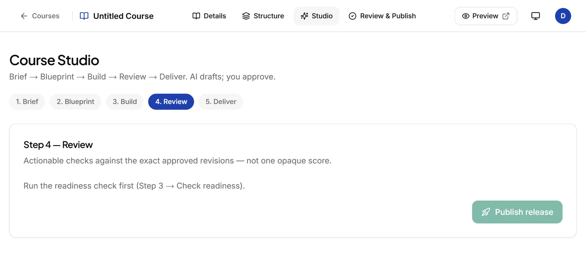The image size is (586, 256).
Task: Click the eye icon in Preview
Action: [466, 16]
